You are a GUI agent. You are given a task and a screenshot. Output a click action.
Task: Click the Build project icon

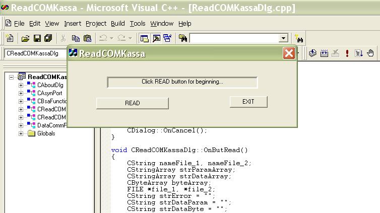324,53
